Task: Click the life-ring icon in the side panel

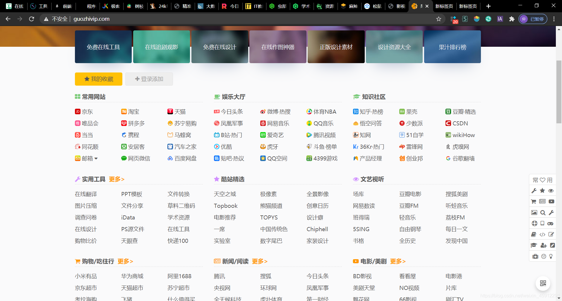Action: (x=534, y=223)
